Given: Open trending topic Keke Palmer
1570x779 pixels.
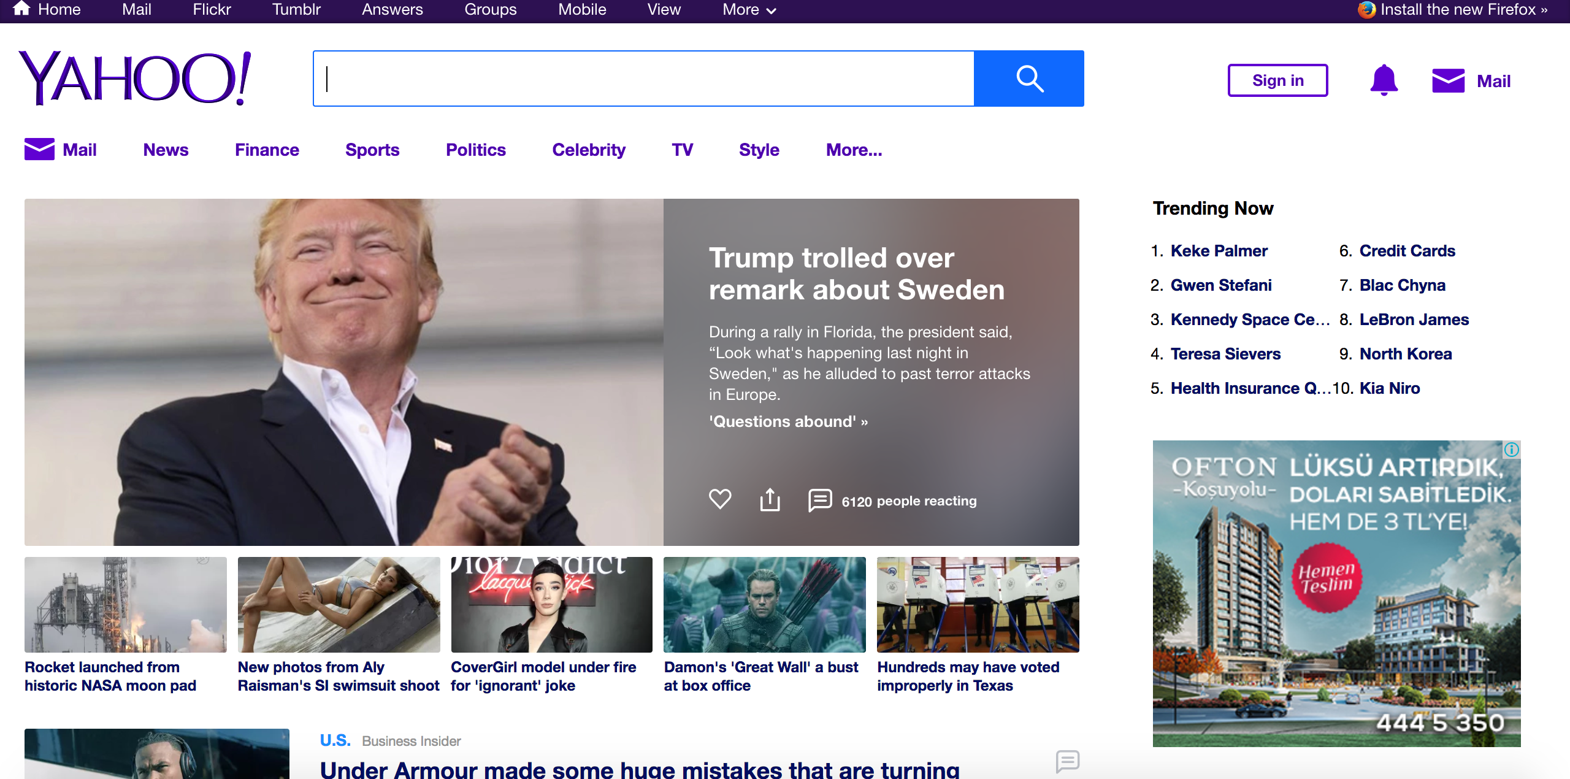Looking at the screenshot, I should point(1219,251).
